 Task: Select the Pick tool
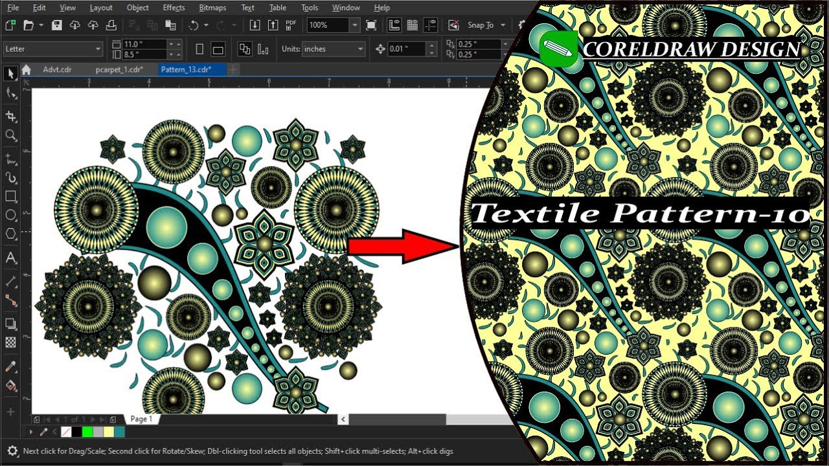coord(10,73)
